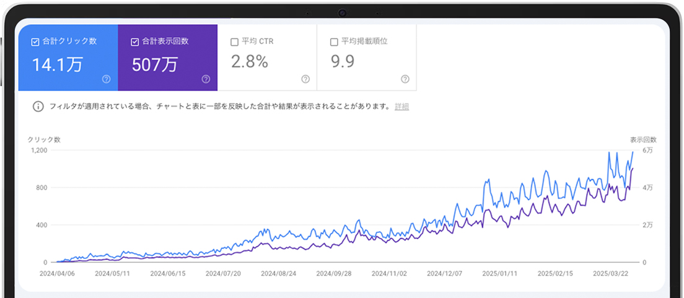Image resolution: width=684 pixels, height=298 pixels.
Task: Click the クリック数 axis label
Action: (44, 139)
